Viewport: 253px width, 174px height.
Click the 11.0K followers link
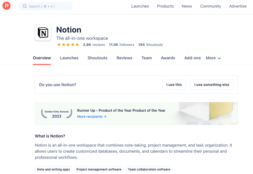click(x=121, y=45)
